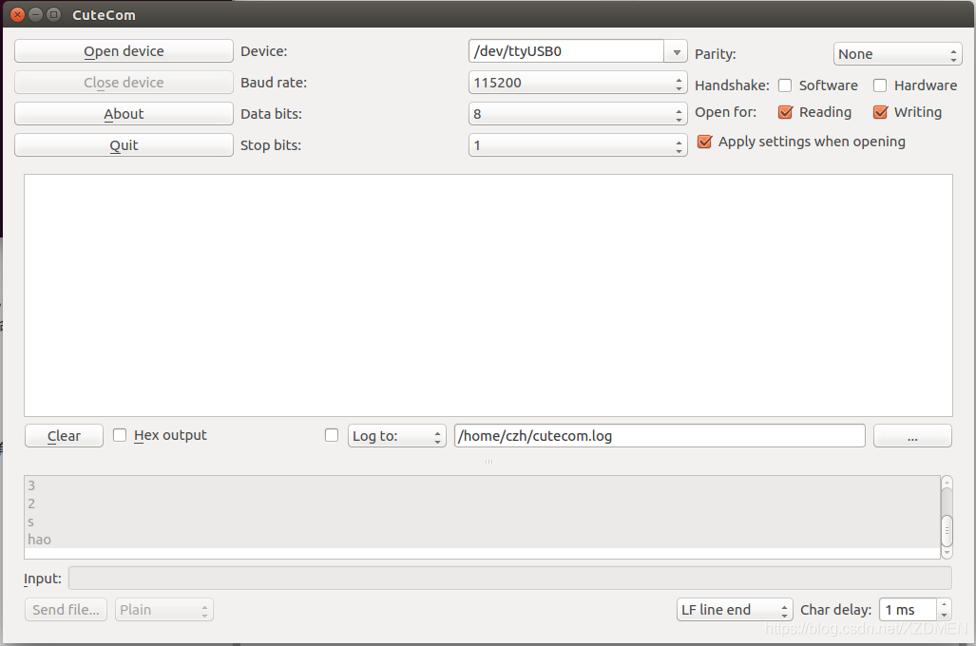Image resolution: width=976 pixels, height=646 pixels.
Task: Open the About dialog
Action: [x=124, y=114]
